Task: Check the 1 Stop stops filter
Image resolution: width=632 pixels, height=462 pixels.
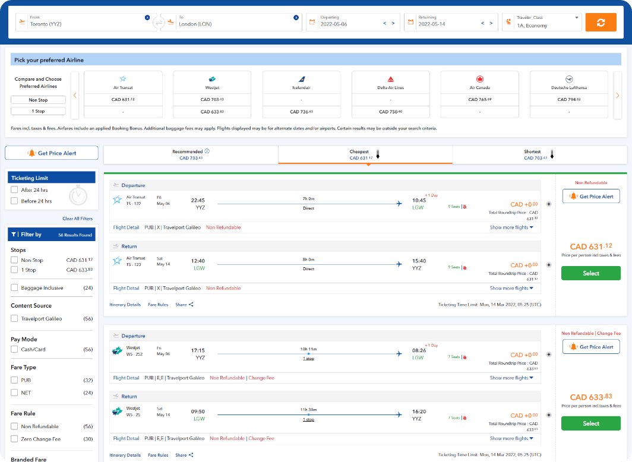Action: point(14,270)
